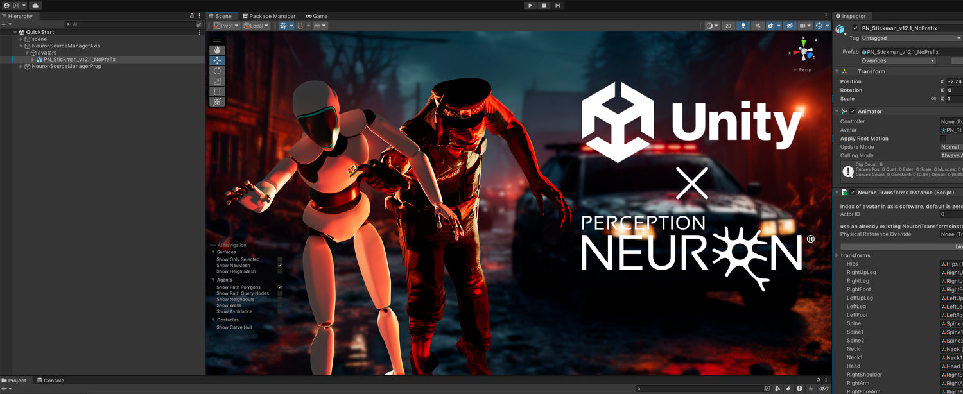Image resolution: width=963 pixels, height=394 pixels.
Task: Toggle 2D view mode in the Scene view
Action: pos(729,26)
